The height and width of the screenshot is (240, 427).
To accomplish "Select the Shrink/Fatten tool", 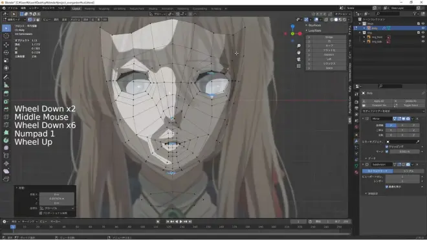I will (6, 164).
